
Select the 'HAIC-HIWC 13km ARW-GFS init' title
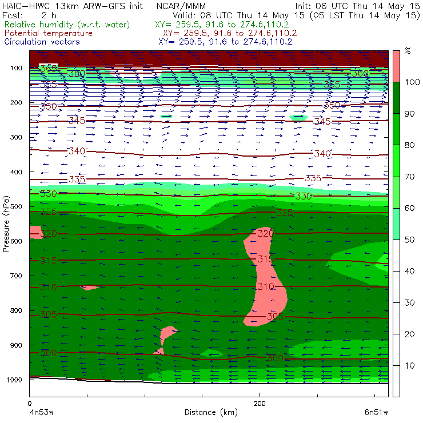pos(73,6)
